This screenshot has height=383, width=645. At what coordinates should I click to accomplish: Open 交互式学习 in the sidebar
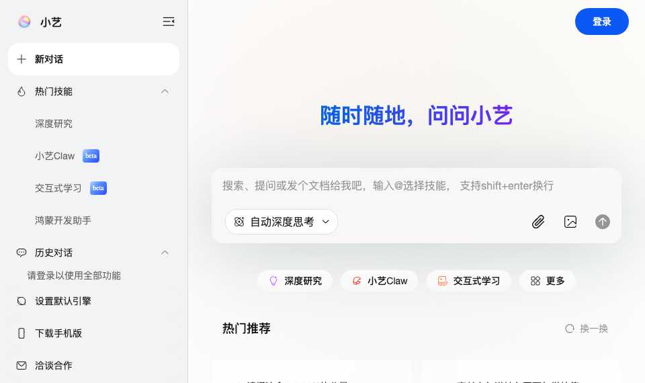[58, 188]
